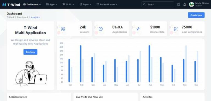
Task: Open the Pages menu
Action: tap(85, 4)
